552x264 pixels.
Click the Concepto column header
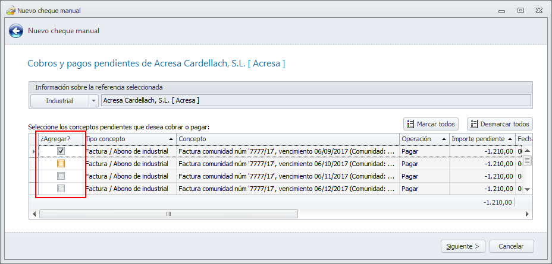[287, 139]
